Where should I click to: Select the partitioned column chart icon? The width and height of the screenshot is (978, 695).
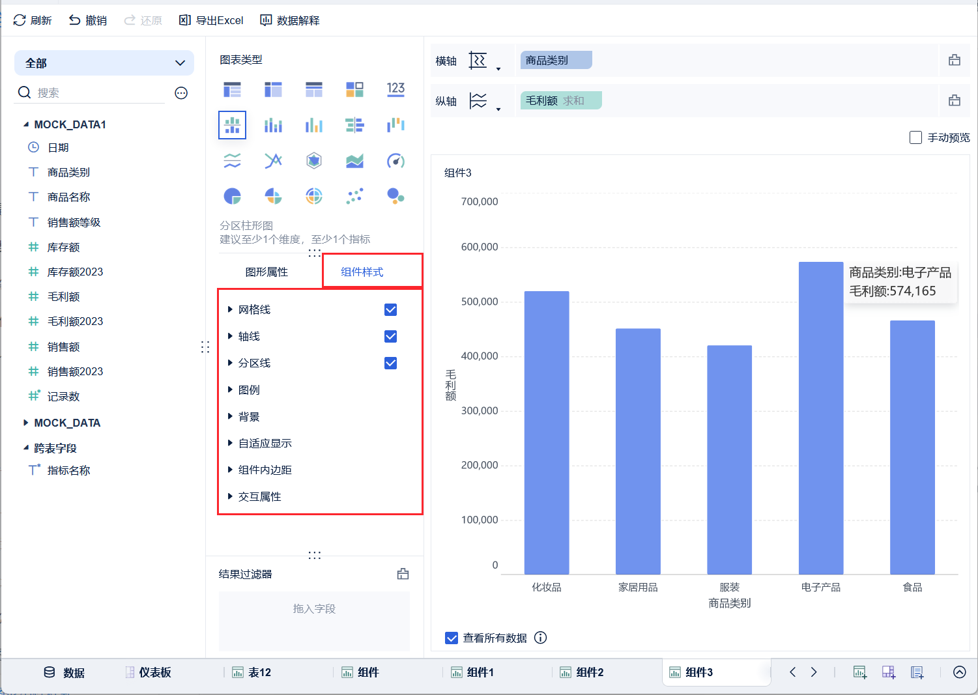(x=233, y=125)
